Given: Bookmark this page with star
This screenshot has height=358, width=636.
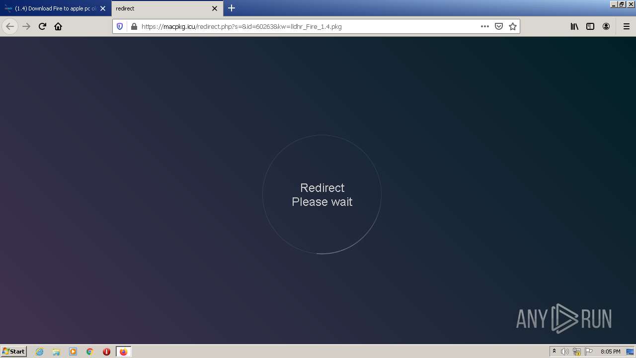Looking at the screenshot, I should coord(513,26).
